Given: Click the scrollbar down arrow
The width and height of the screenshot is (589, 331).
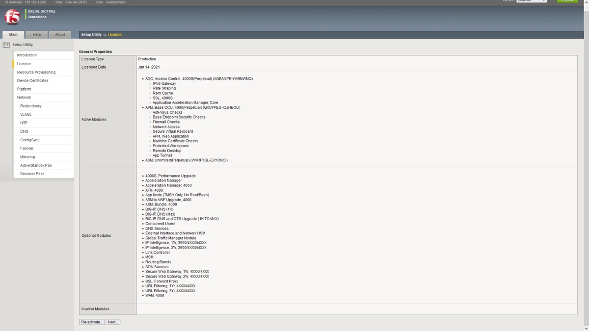Looking at the screenshot, I should (586, 328).
